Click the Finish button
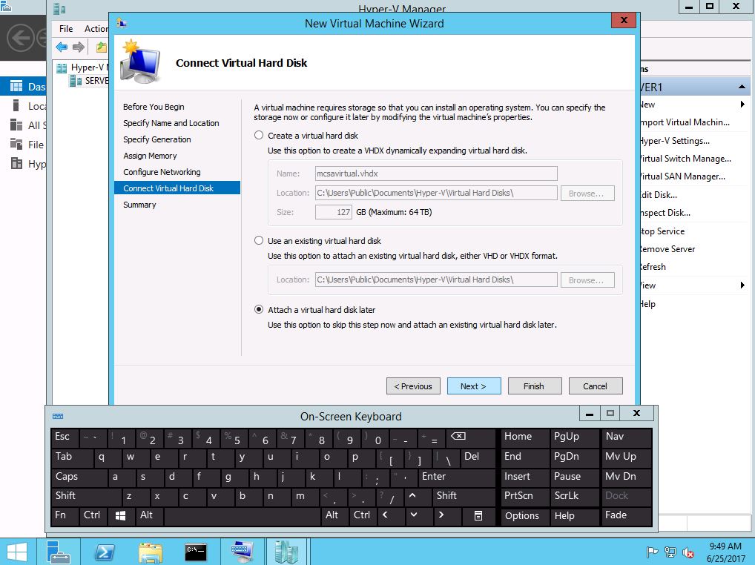The image size is (755, 565). (533, 386)
